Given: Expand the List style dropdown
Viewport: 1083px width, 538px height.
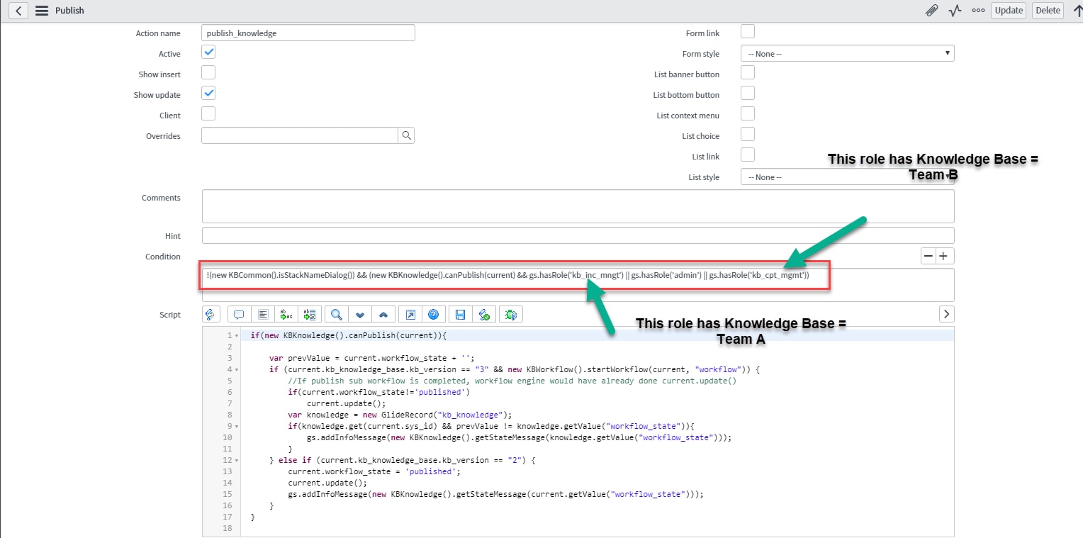Looking at the screenshot, I should click(847, 176).
